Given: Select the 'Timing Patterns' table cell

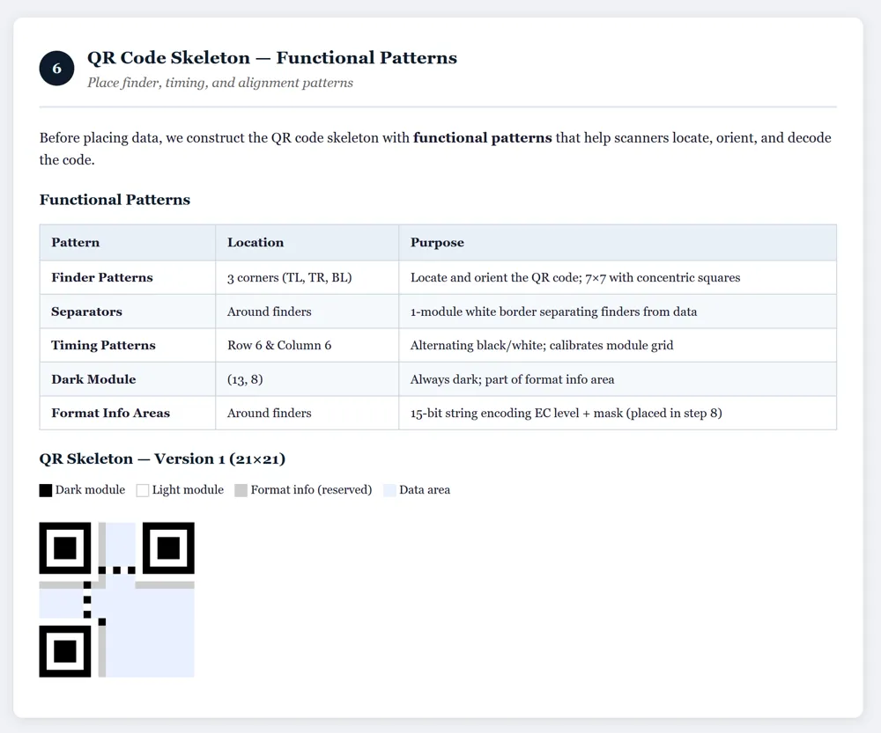Looking at the screenshot, I should pyautogui.click(x=128, y=345).
